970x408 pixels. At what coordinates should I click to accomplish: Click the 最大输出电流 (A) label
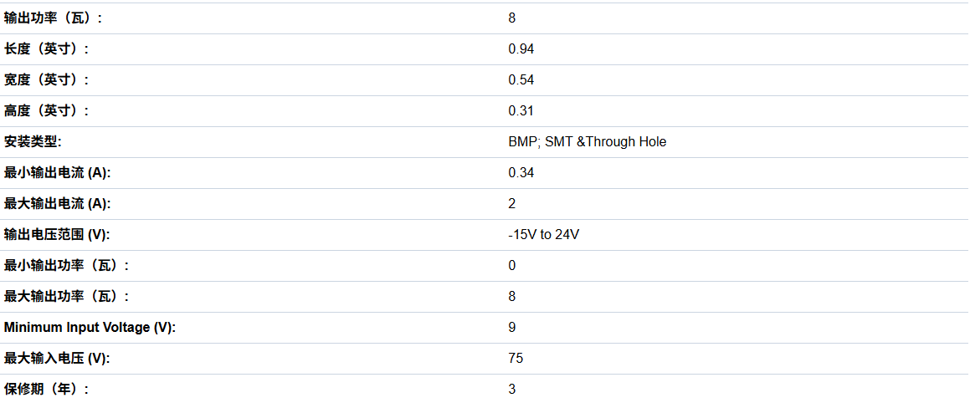click(58, 203)
